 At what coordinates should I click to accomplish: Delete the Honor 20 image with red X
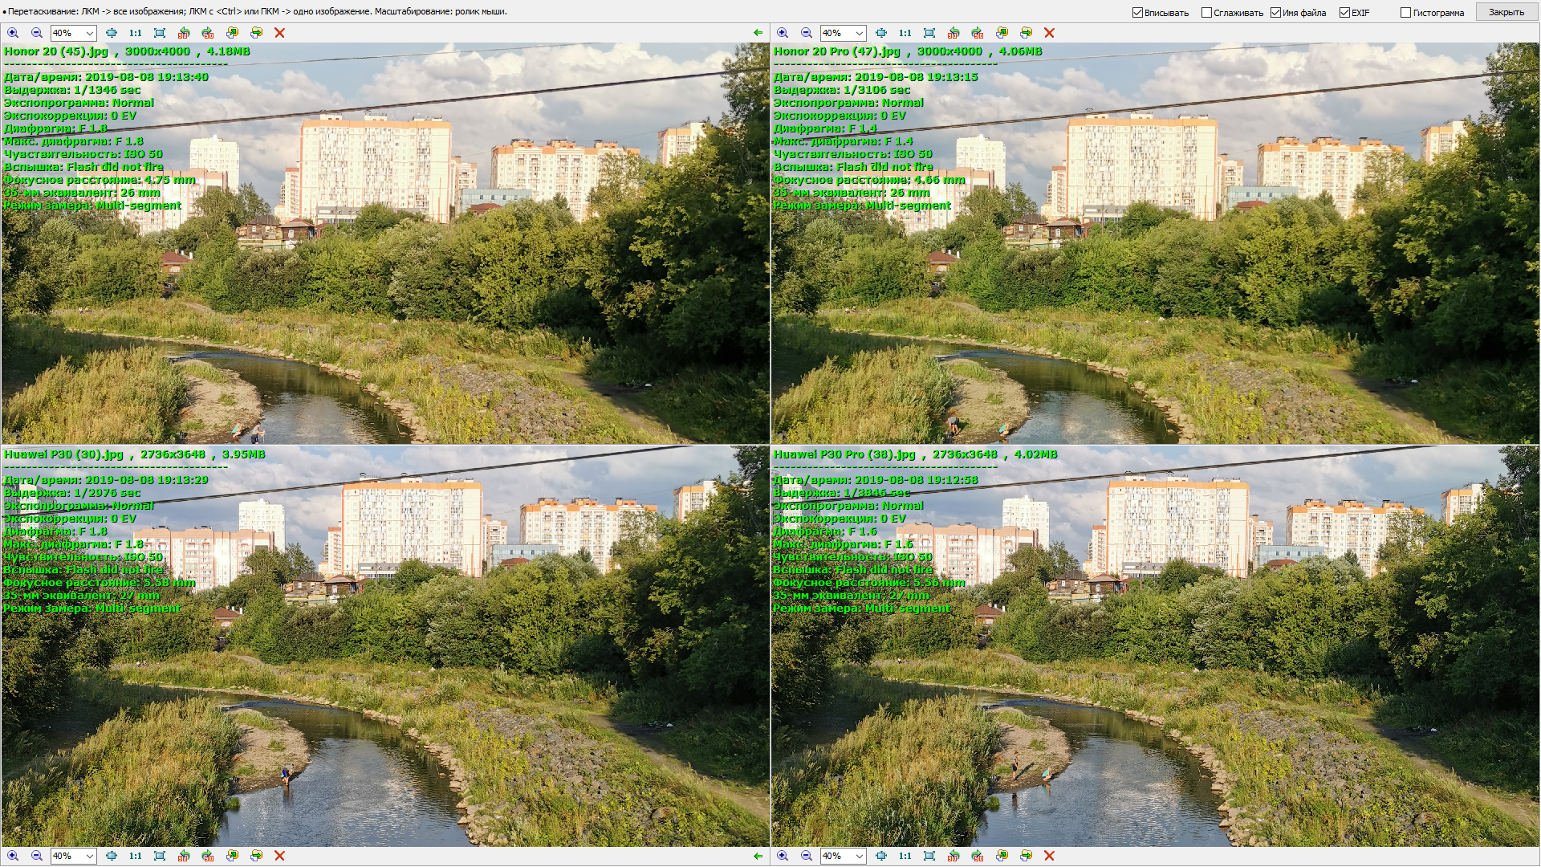[x=279, y=33]
